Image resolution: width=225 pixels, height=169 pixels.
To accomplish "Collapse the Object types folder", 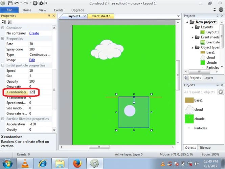I will (x=193, y=47).
